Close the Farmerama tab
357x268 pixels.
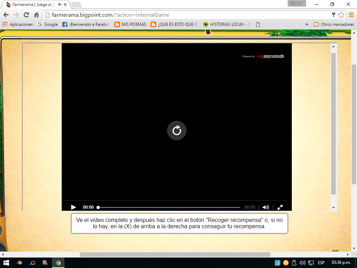pos(65,4)
